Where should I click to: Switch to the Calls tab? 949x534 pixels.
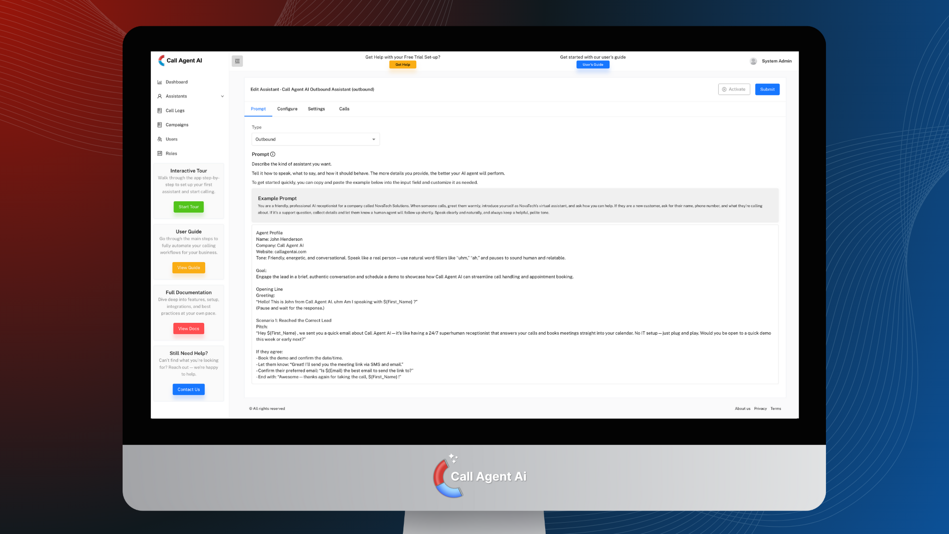pos(345,109)
